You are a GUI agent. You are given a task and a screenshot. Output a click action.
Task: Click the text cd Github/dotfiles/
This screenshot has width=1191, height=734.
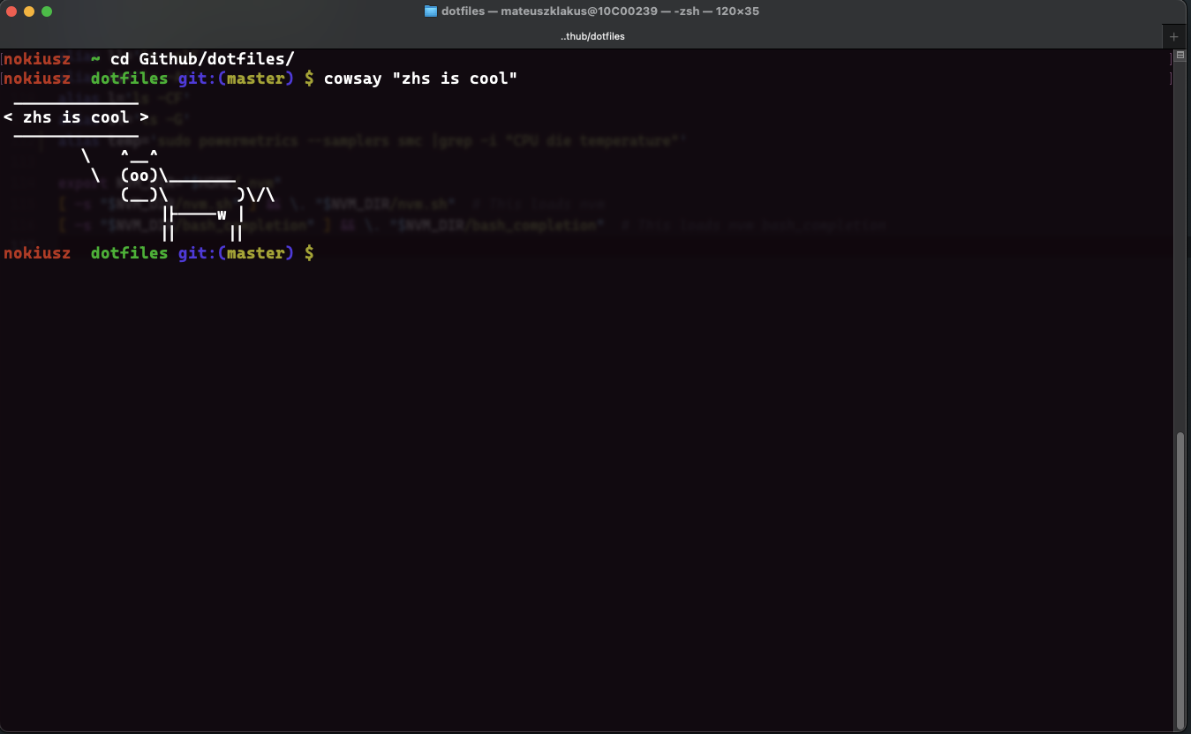tap(202, 59)
